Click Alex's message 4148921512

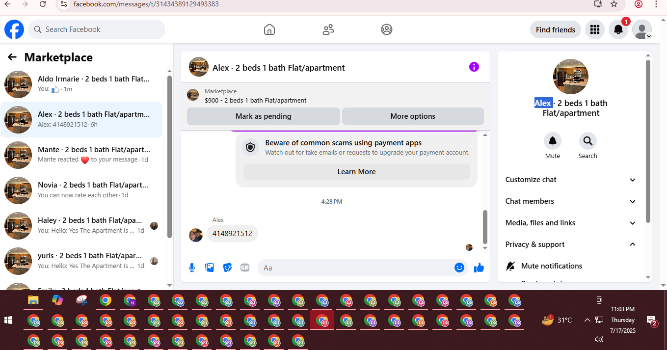232,234
